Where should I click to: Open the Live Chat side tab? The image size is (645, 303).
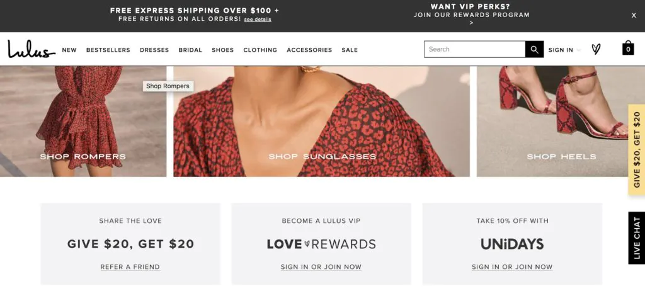(x=637, y=238)
